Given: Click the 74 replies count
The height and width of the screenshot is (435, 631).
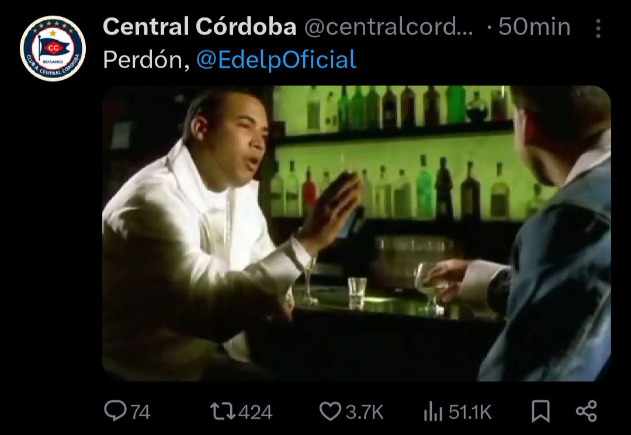Looking at the screenshot, I should coord(140,412).
